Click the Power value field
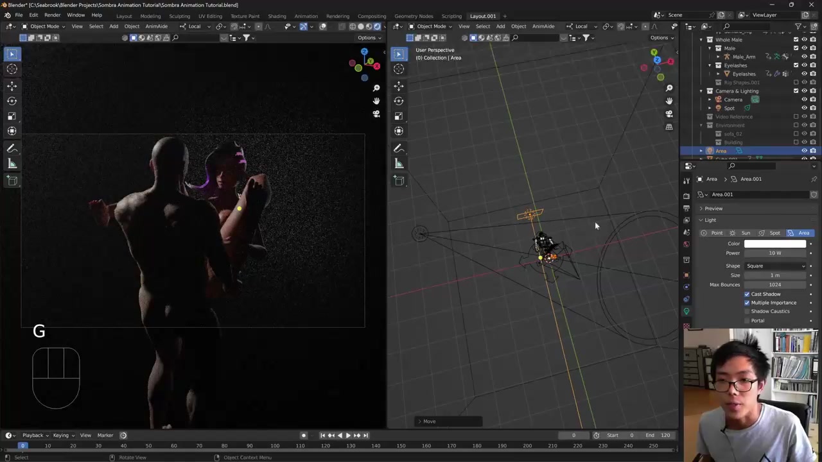The height and width of the screenshot is (462, 822). [775, 253]
